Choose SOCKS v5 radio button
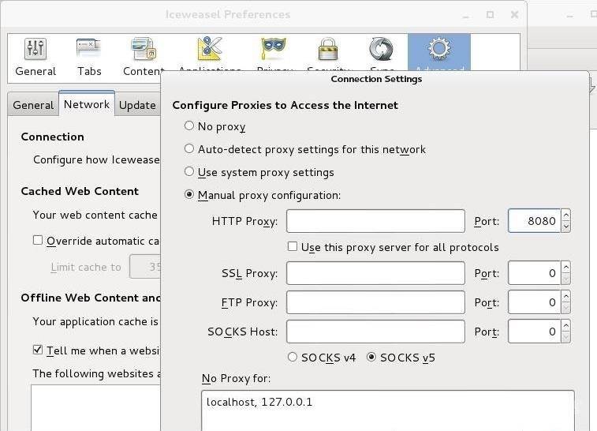Image resolution: width=597 pixels, height=431 pixels. 371,357
